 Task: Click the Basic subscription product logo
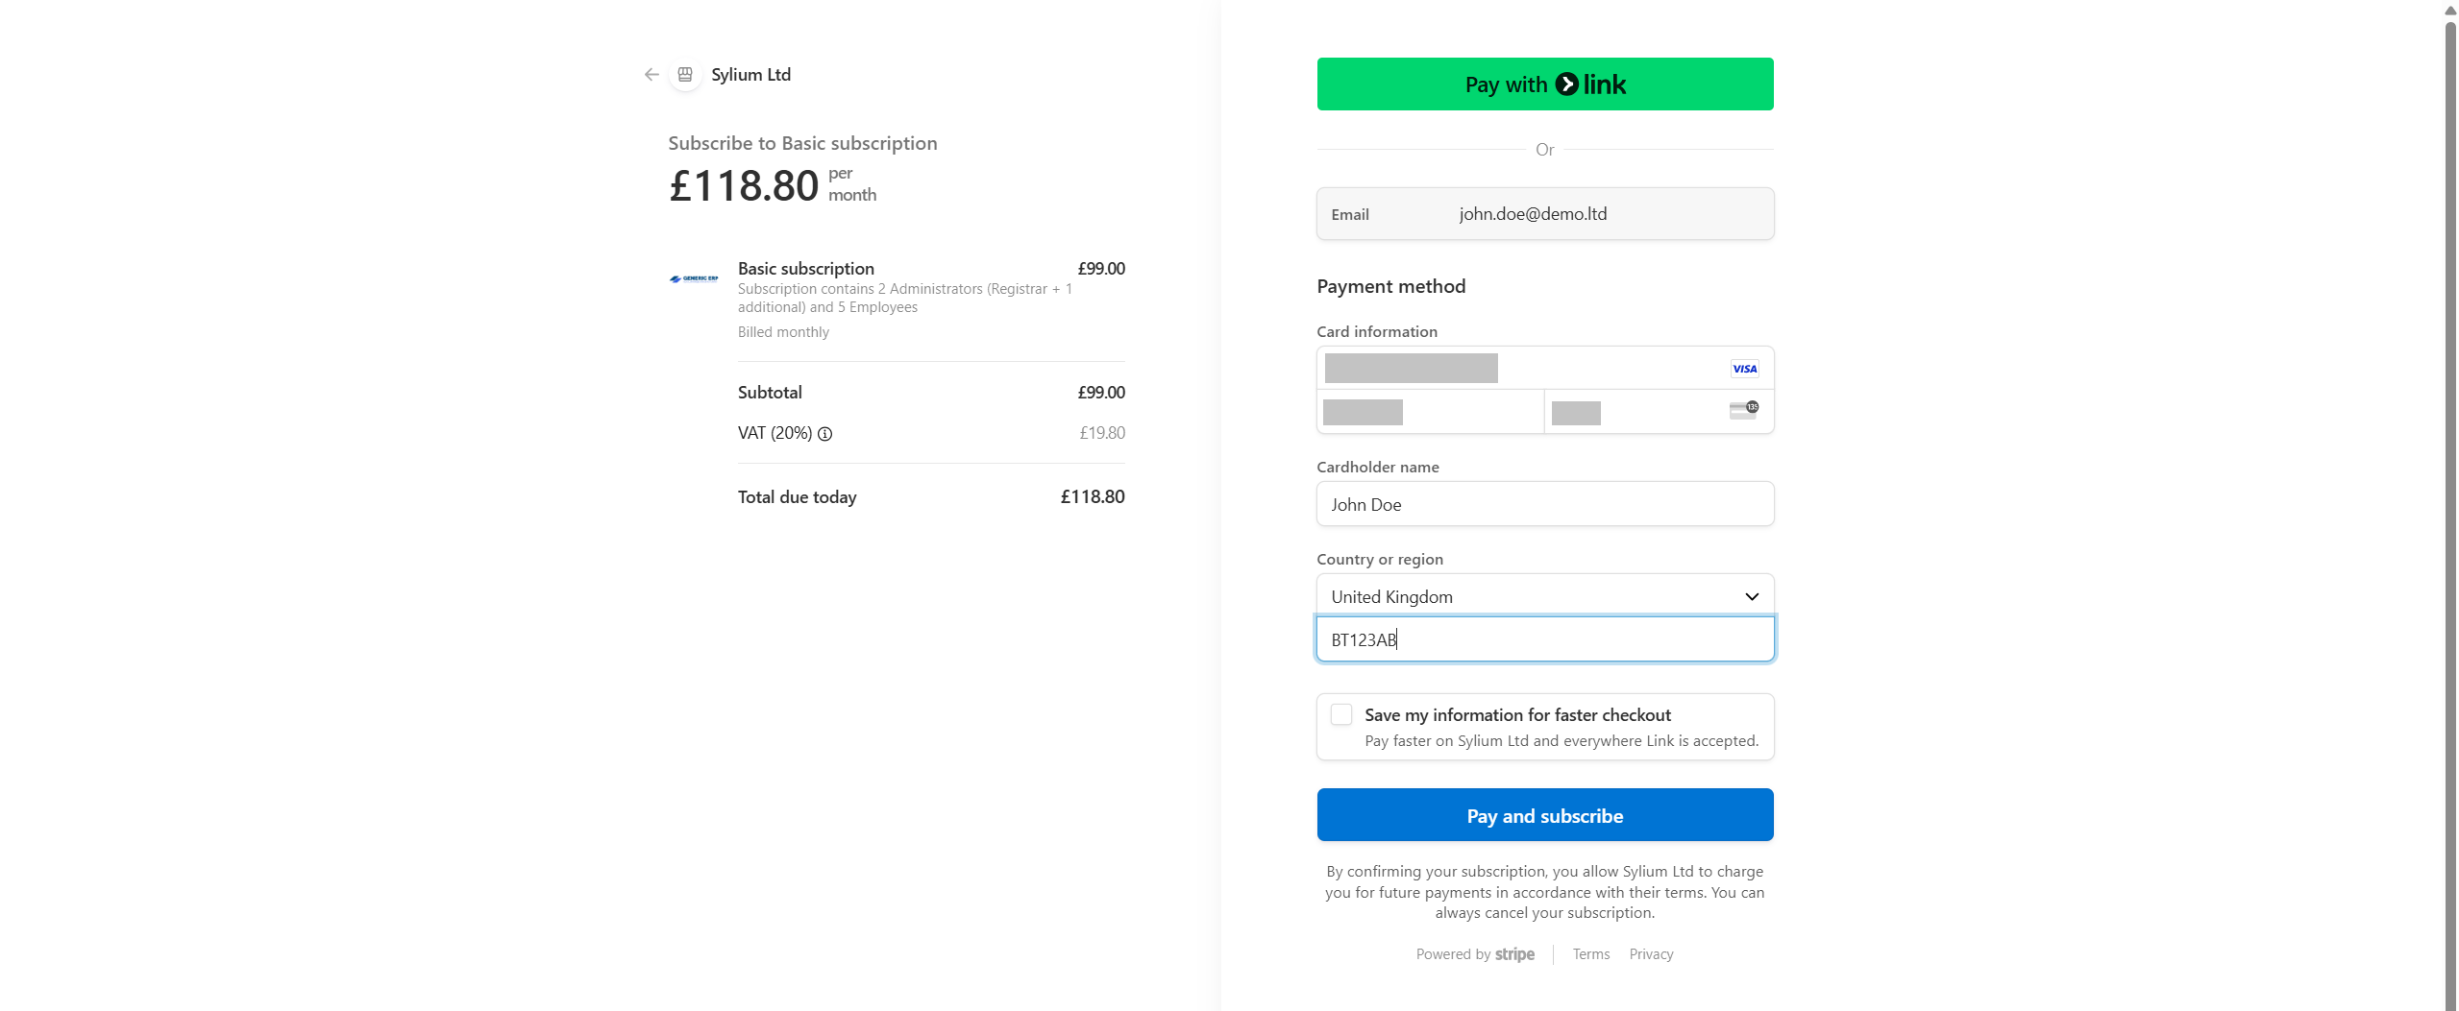(694, 279)
